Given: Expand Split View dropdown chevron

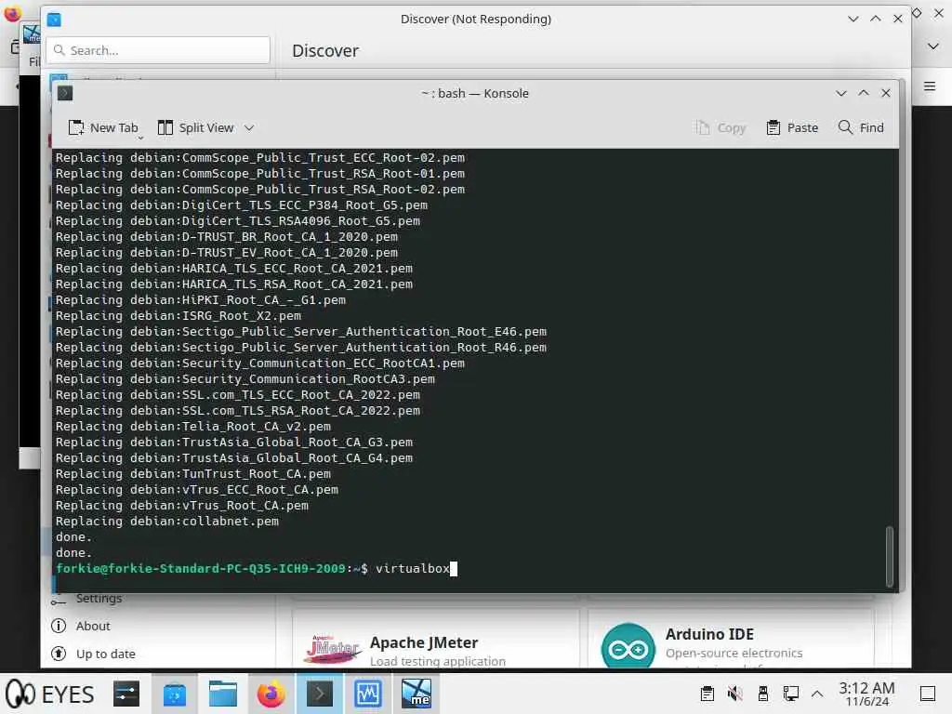Looking at the screenshot, I should click(x=249, y=127).
